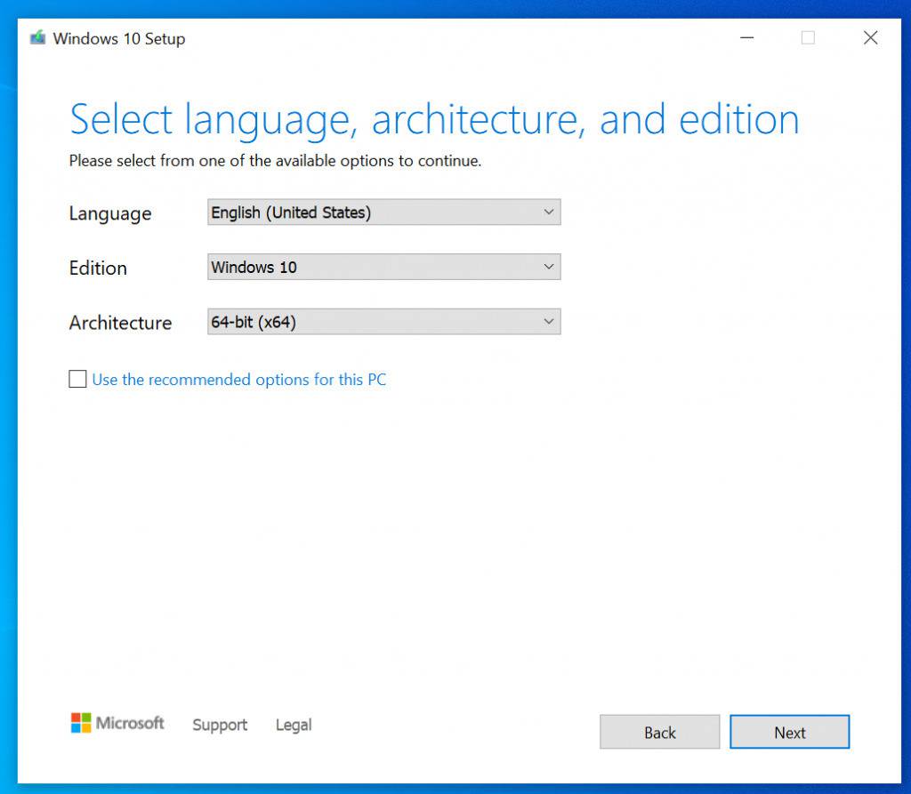Click the "Select language, architecture, and edition" heading

point(434,120)
